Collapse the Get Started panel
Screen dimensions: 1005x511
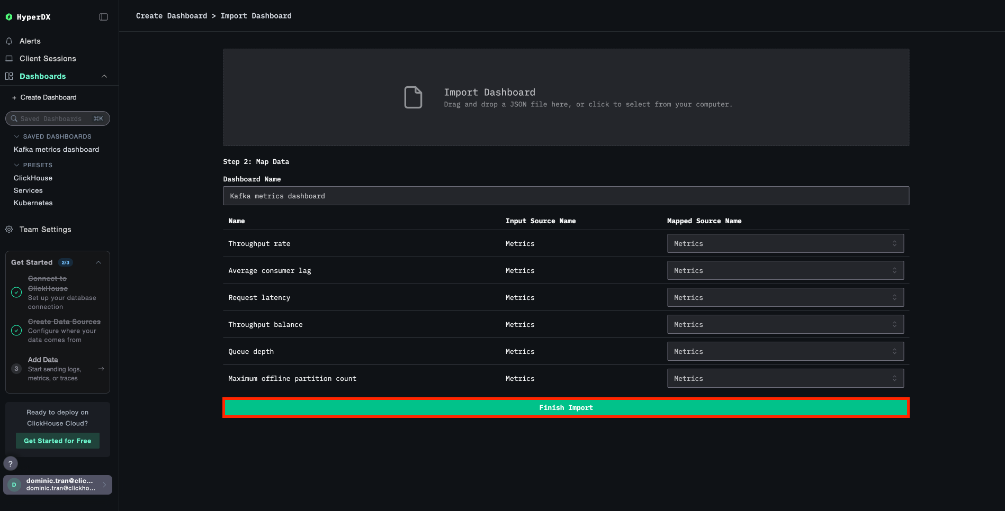coord(98,262)
